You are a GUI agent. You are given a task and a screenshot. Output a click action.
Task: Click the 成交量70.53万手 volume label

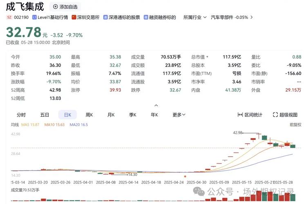tap(25, 190)
